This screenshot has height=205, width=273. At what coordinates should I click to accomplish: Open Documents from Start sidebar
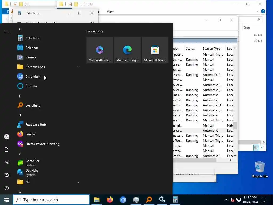point(7,149)
